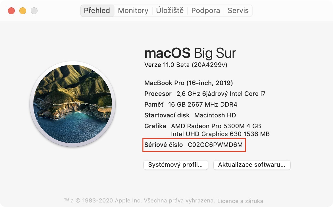Switch to the Přehled tab
Screen dimensions: 333x207
point(97,11)
